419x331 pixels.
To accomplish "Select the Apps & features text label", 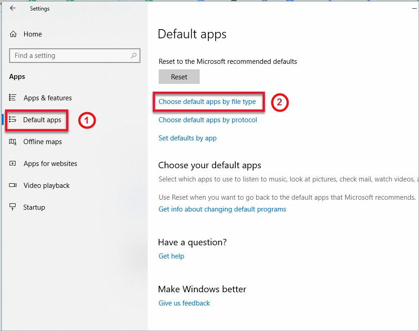I will (47, 98).
